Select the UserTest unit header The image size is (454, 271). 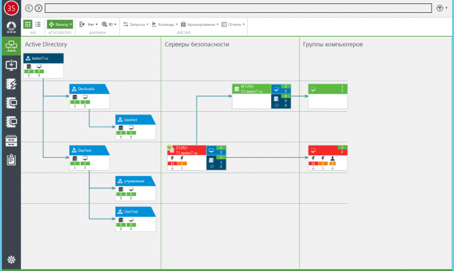click(136, 211)
